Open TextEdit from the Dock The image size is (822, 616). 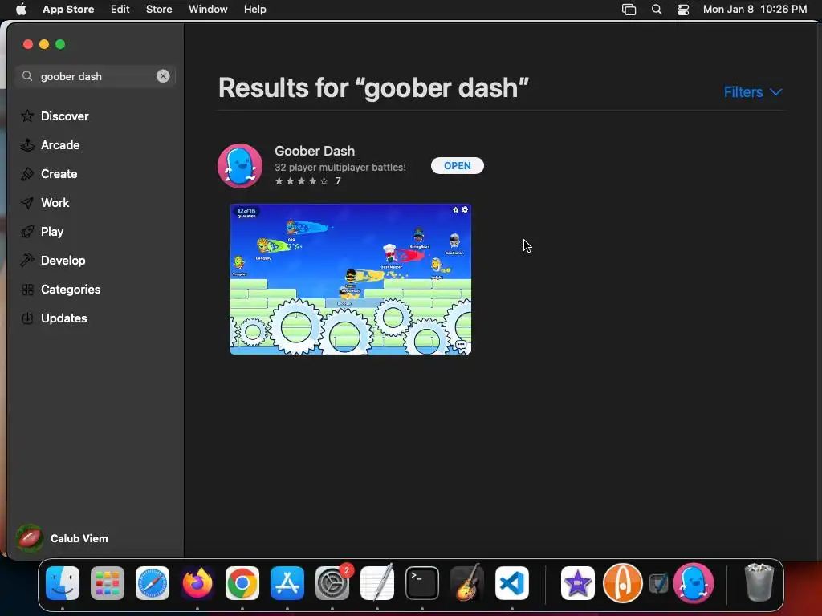click(x=377, y=583)
